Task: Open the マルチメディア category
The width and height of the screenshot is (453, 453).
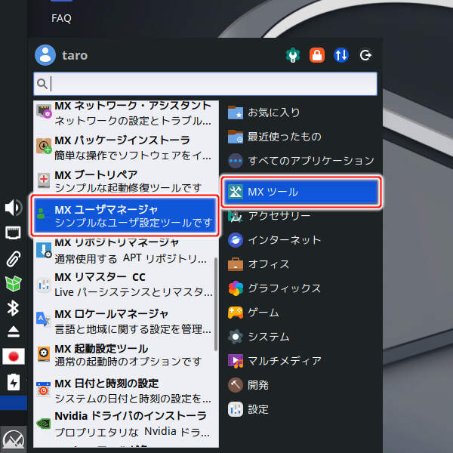Action: (300, 361)
